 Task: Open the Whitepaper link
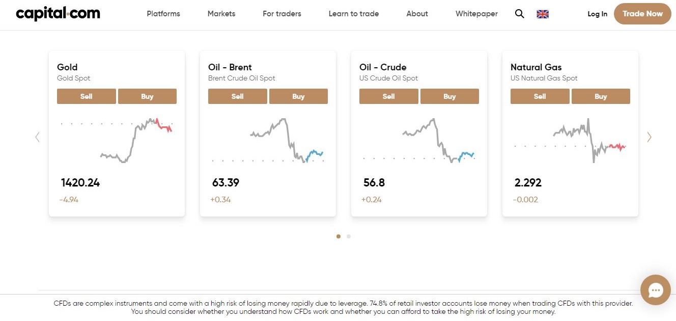[x=476, y=14]
